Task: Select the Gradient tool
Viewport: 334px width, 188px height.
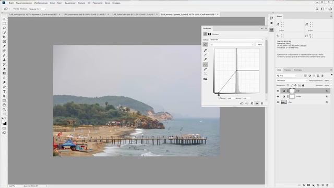Action: click(4, 73)
